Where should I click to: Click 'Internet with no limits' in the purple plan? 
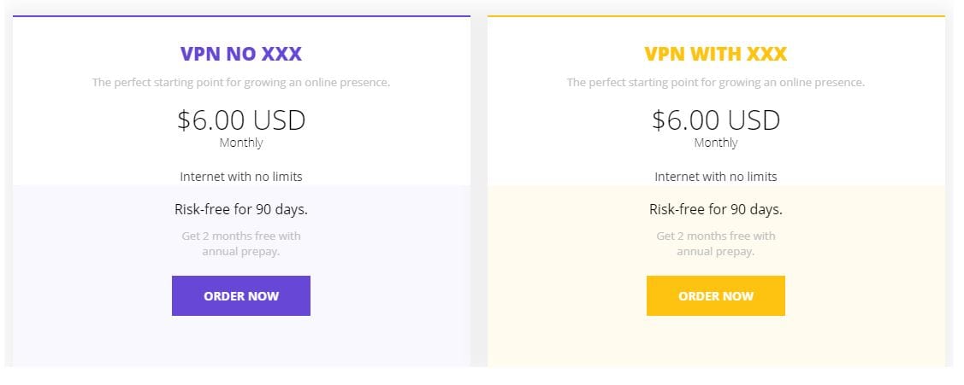241,177
